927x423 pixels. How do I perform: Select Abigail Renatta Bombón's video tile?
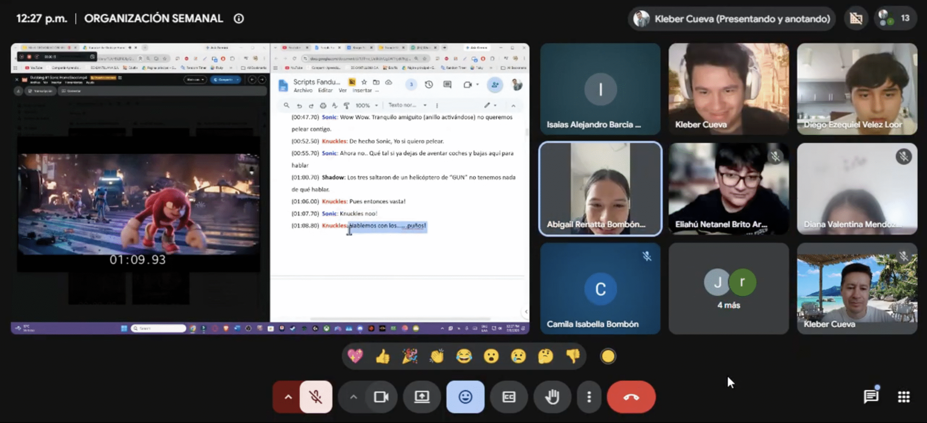click(600, 189)
